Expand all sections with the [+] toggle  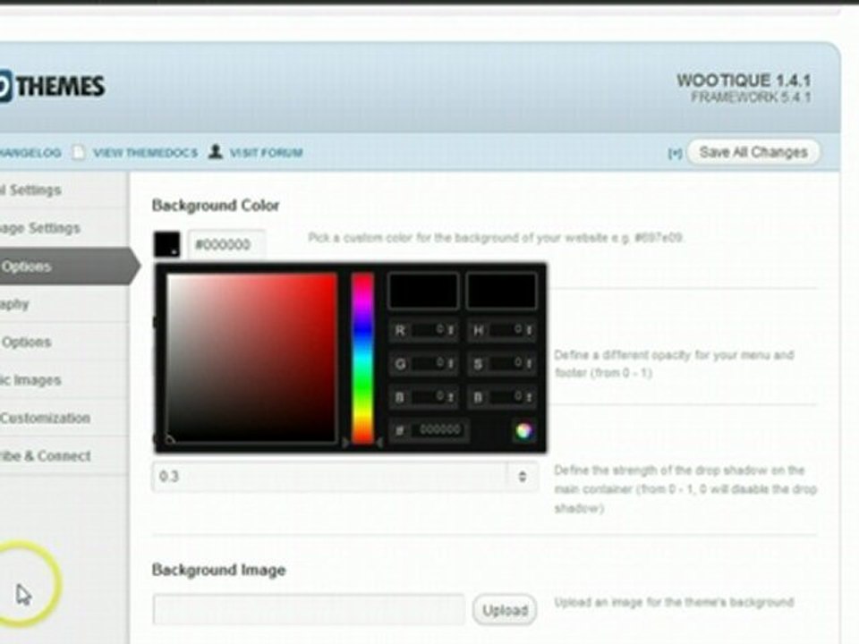click(x=675, y=153)
